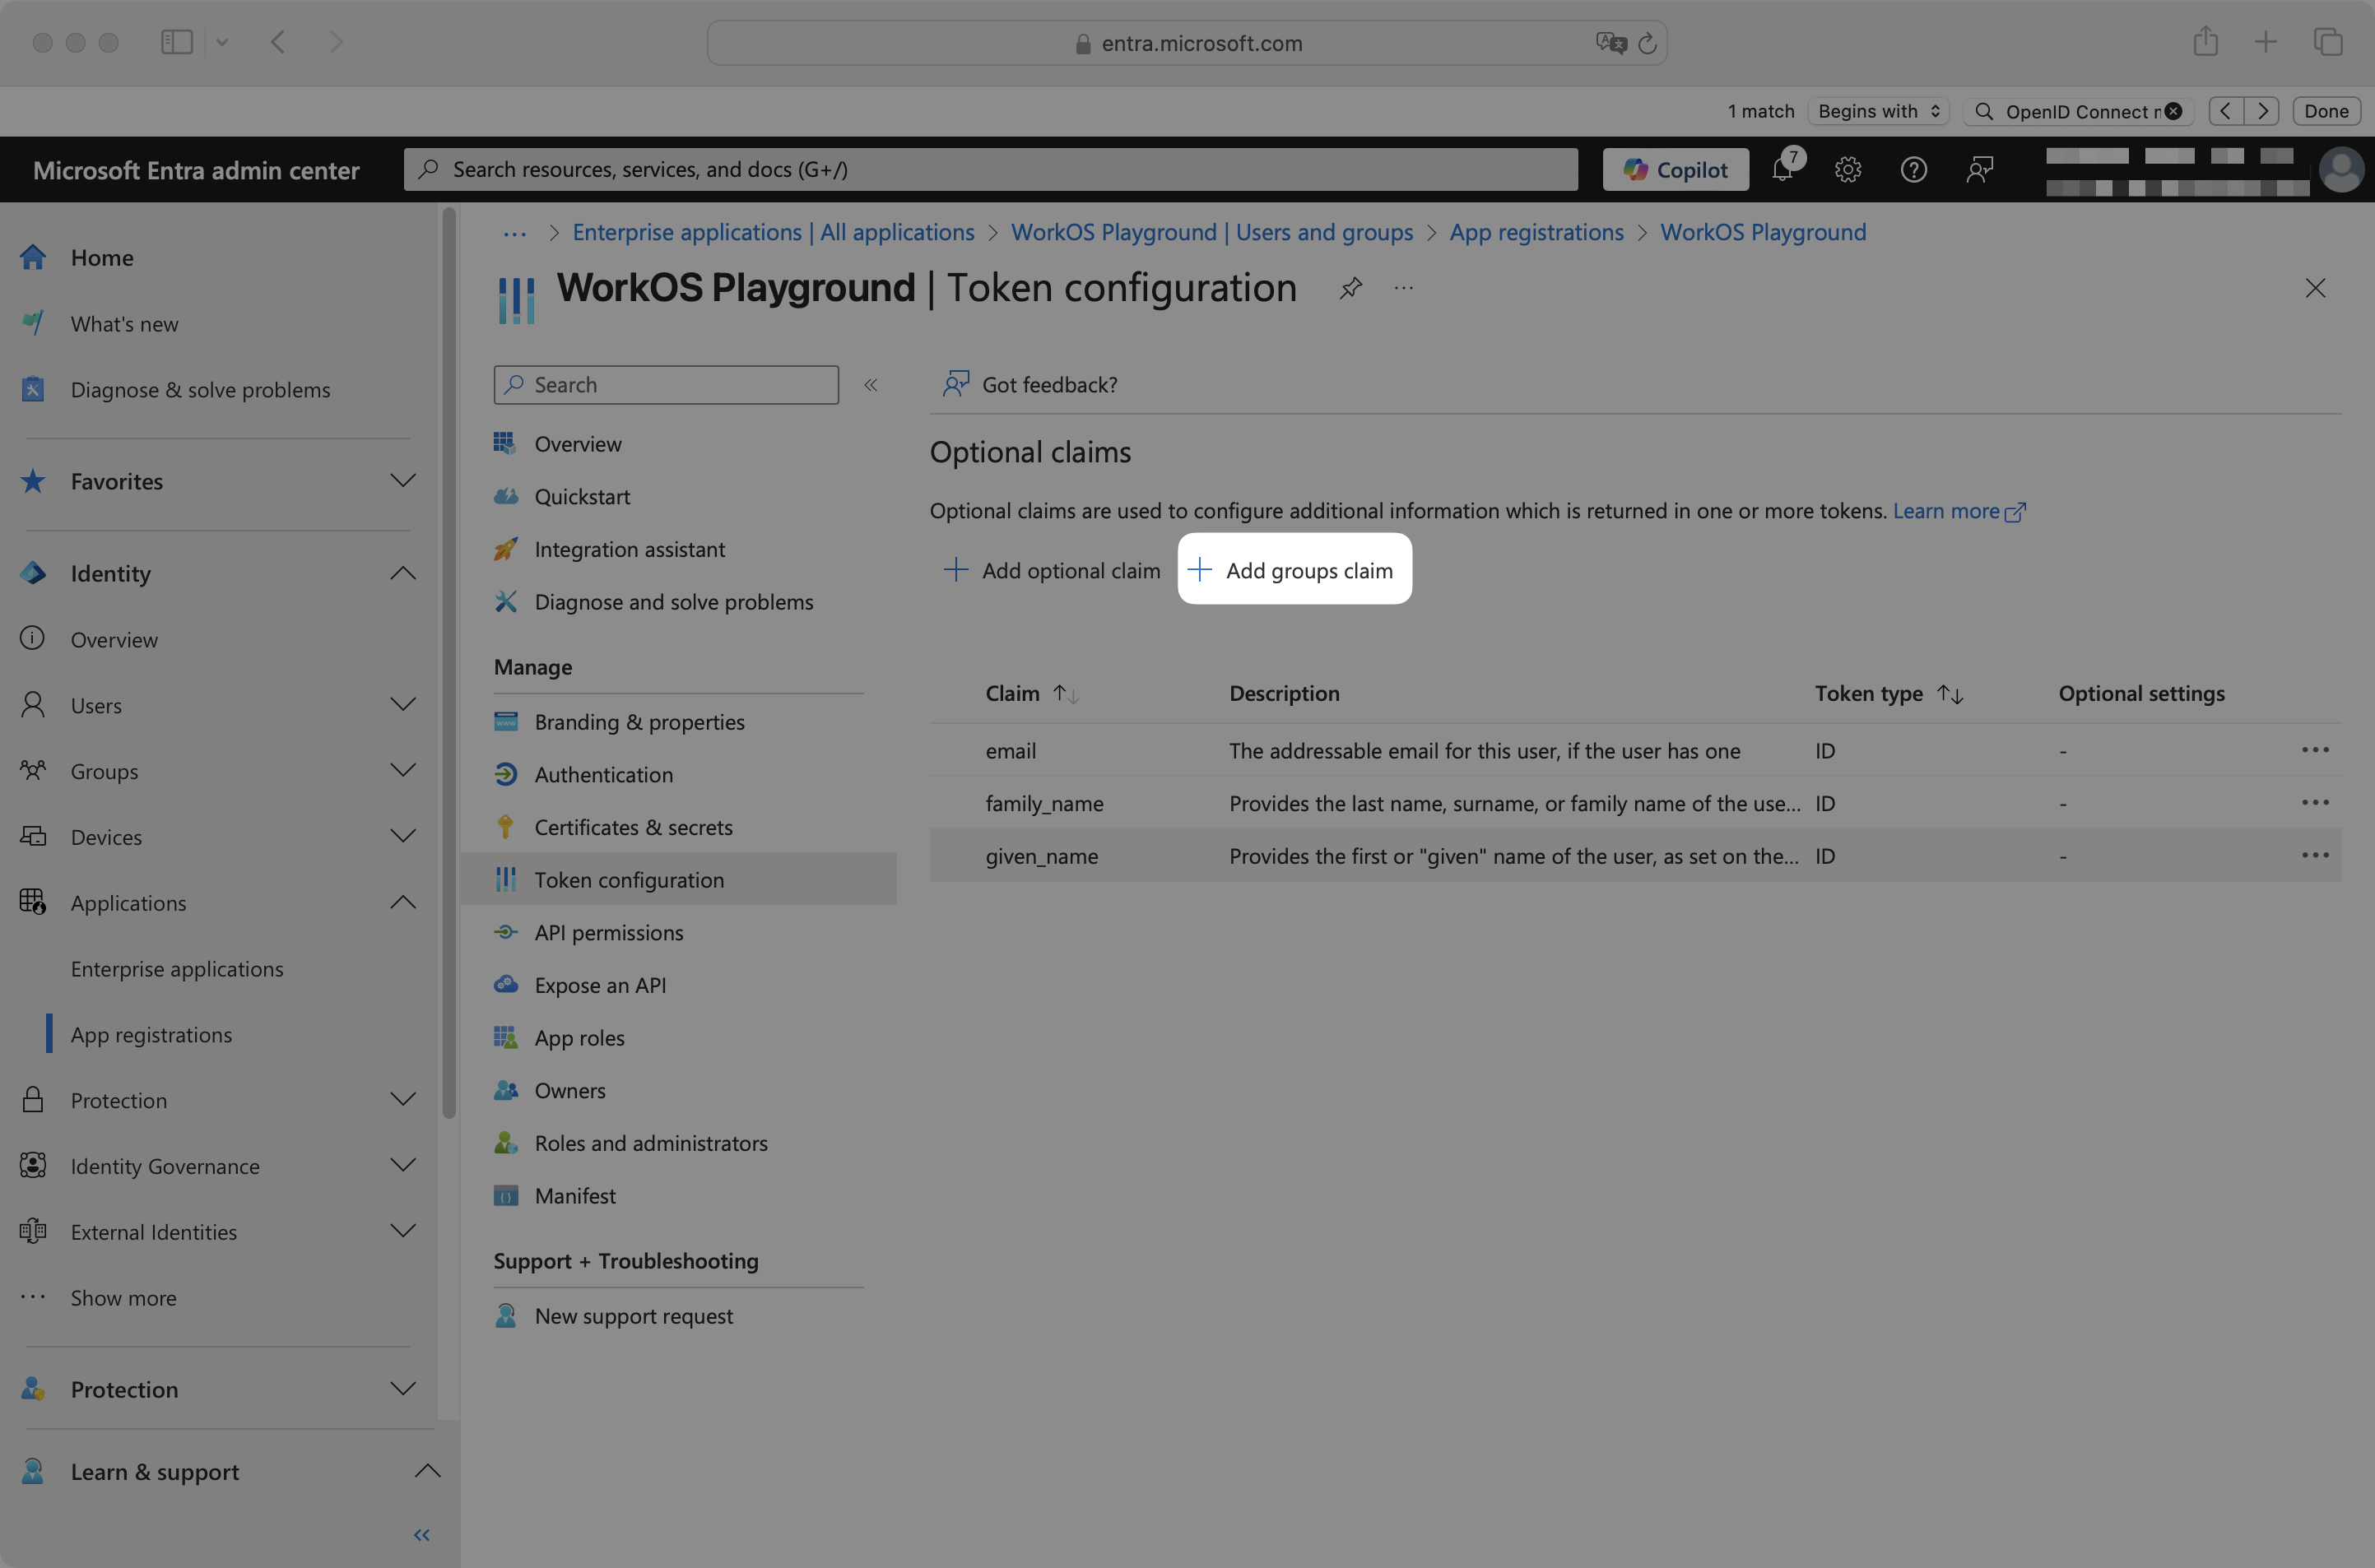Pin the Token configuration blade

click(1350, 288)
